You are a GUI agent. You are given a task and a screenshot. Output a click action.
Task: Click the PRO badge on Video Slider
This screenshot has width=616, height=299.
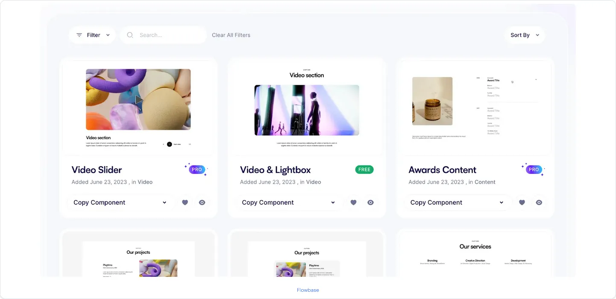[x=197, y=169]
